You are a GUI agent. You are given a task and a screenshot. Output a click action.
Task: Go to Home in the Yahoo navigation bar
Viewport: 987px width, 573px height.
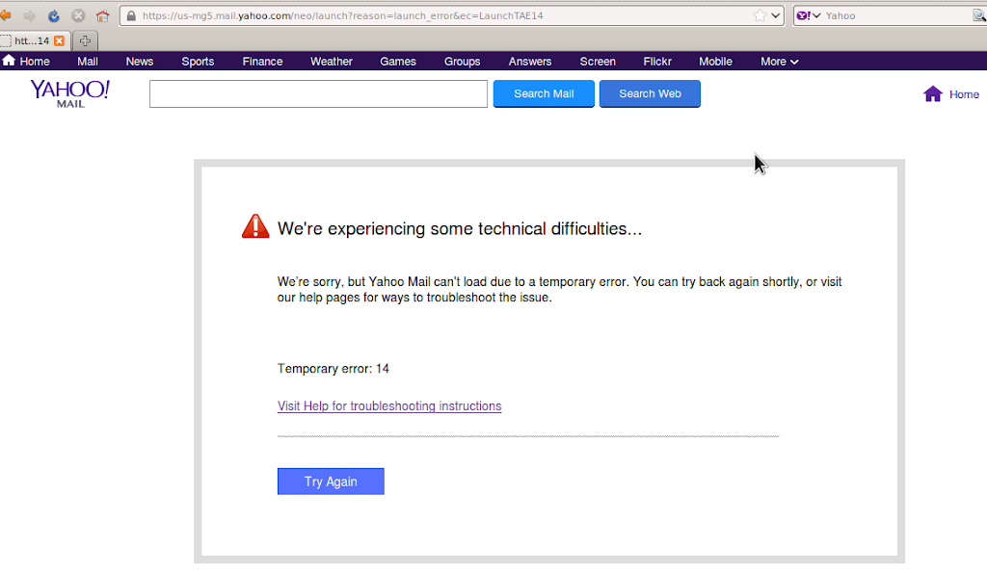26,61
